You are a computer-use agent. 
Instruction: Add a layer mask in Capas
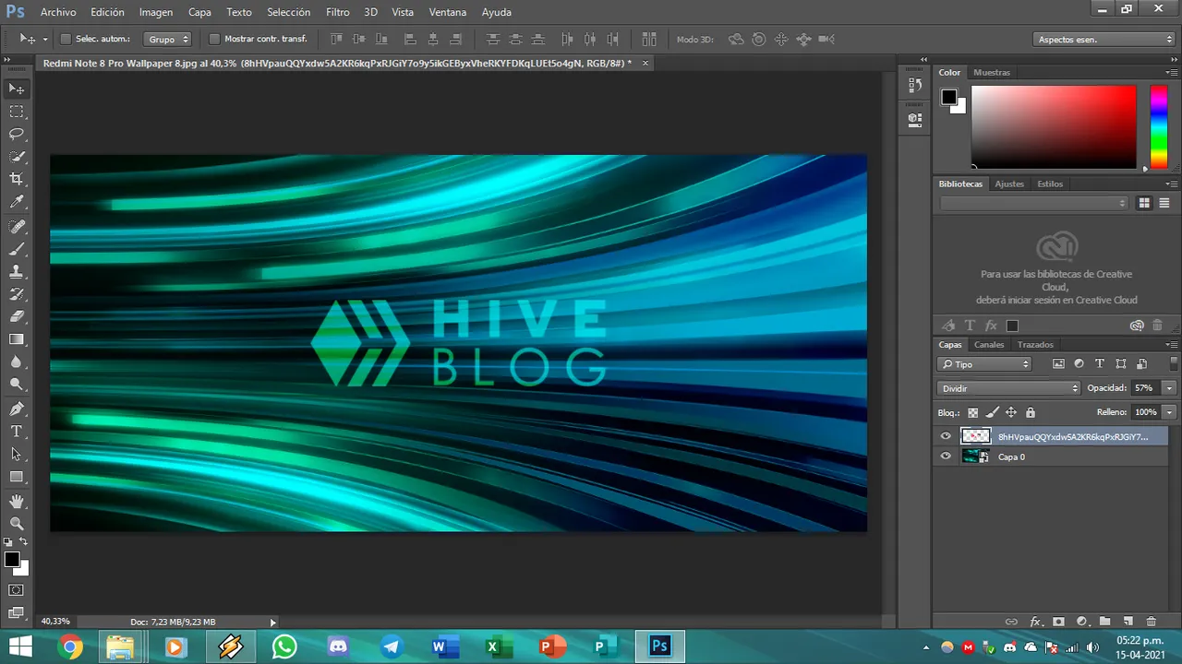(x=1058, y=622)
